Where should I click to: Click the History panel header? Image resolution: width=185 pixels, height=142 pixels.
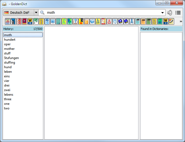(23, 29)
